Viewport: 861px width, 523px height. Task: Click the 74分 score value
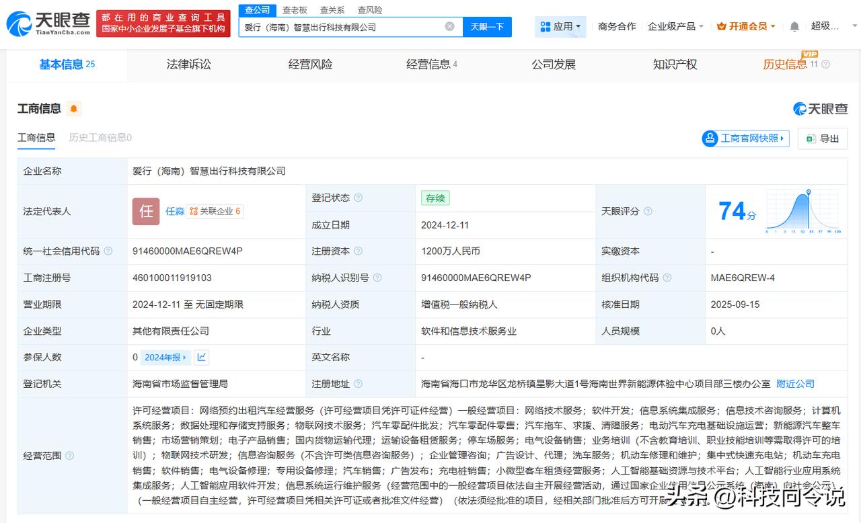tap(737, 211)
